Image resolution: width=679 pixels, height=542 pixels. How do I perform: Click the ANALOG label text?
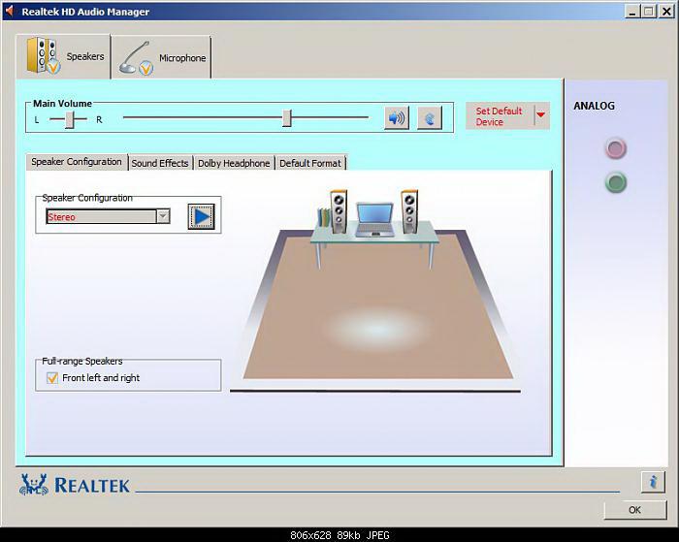(594, 106)
